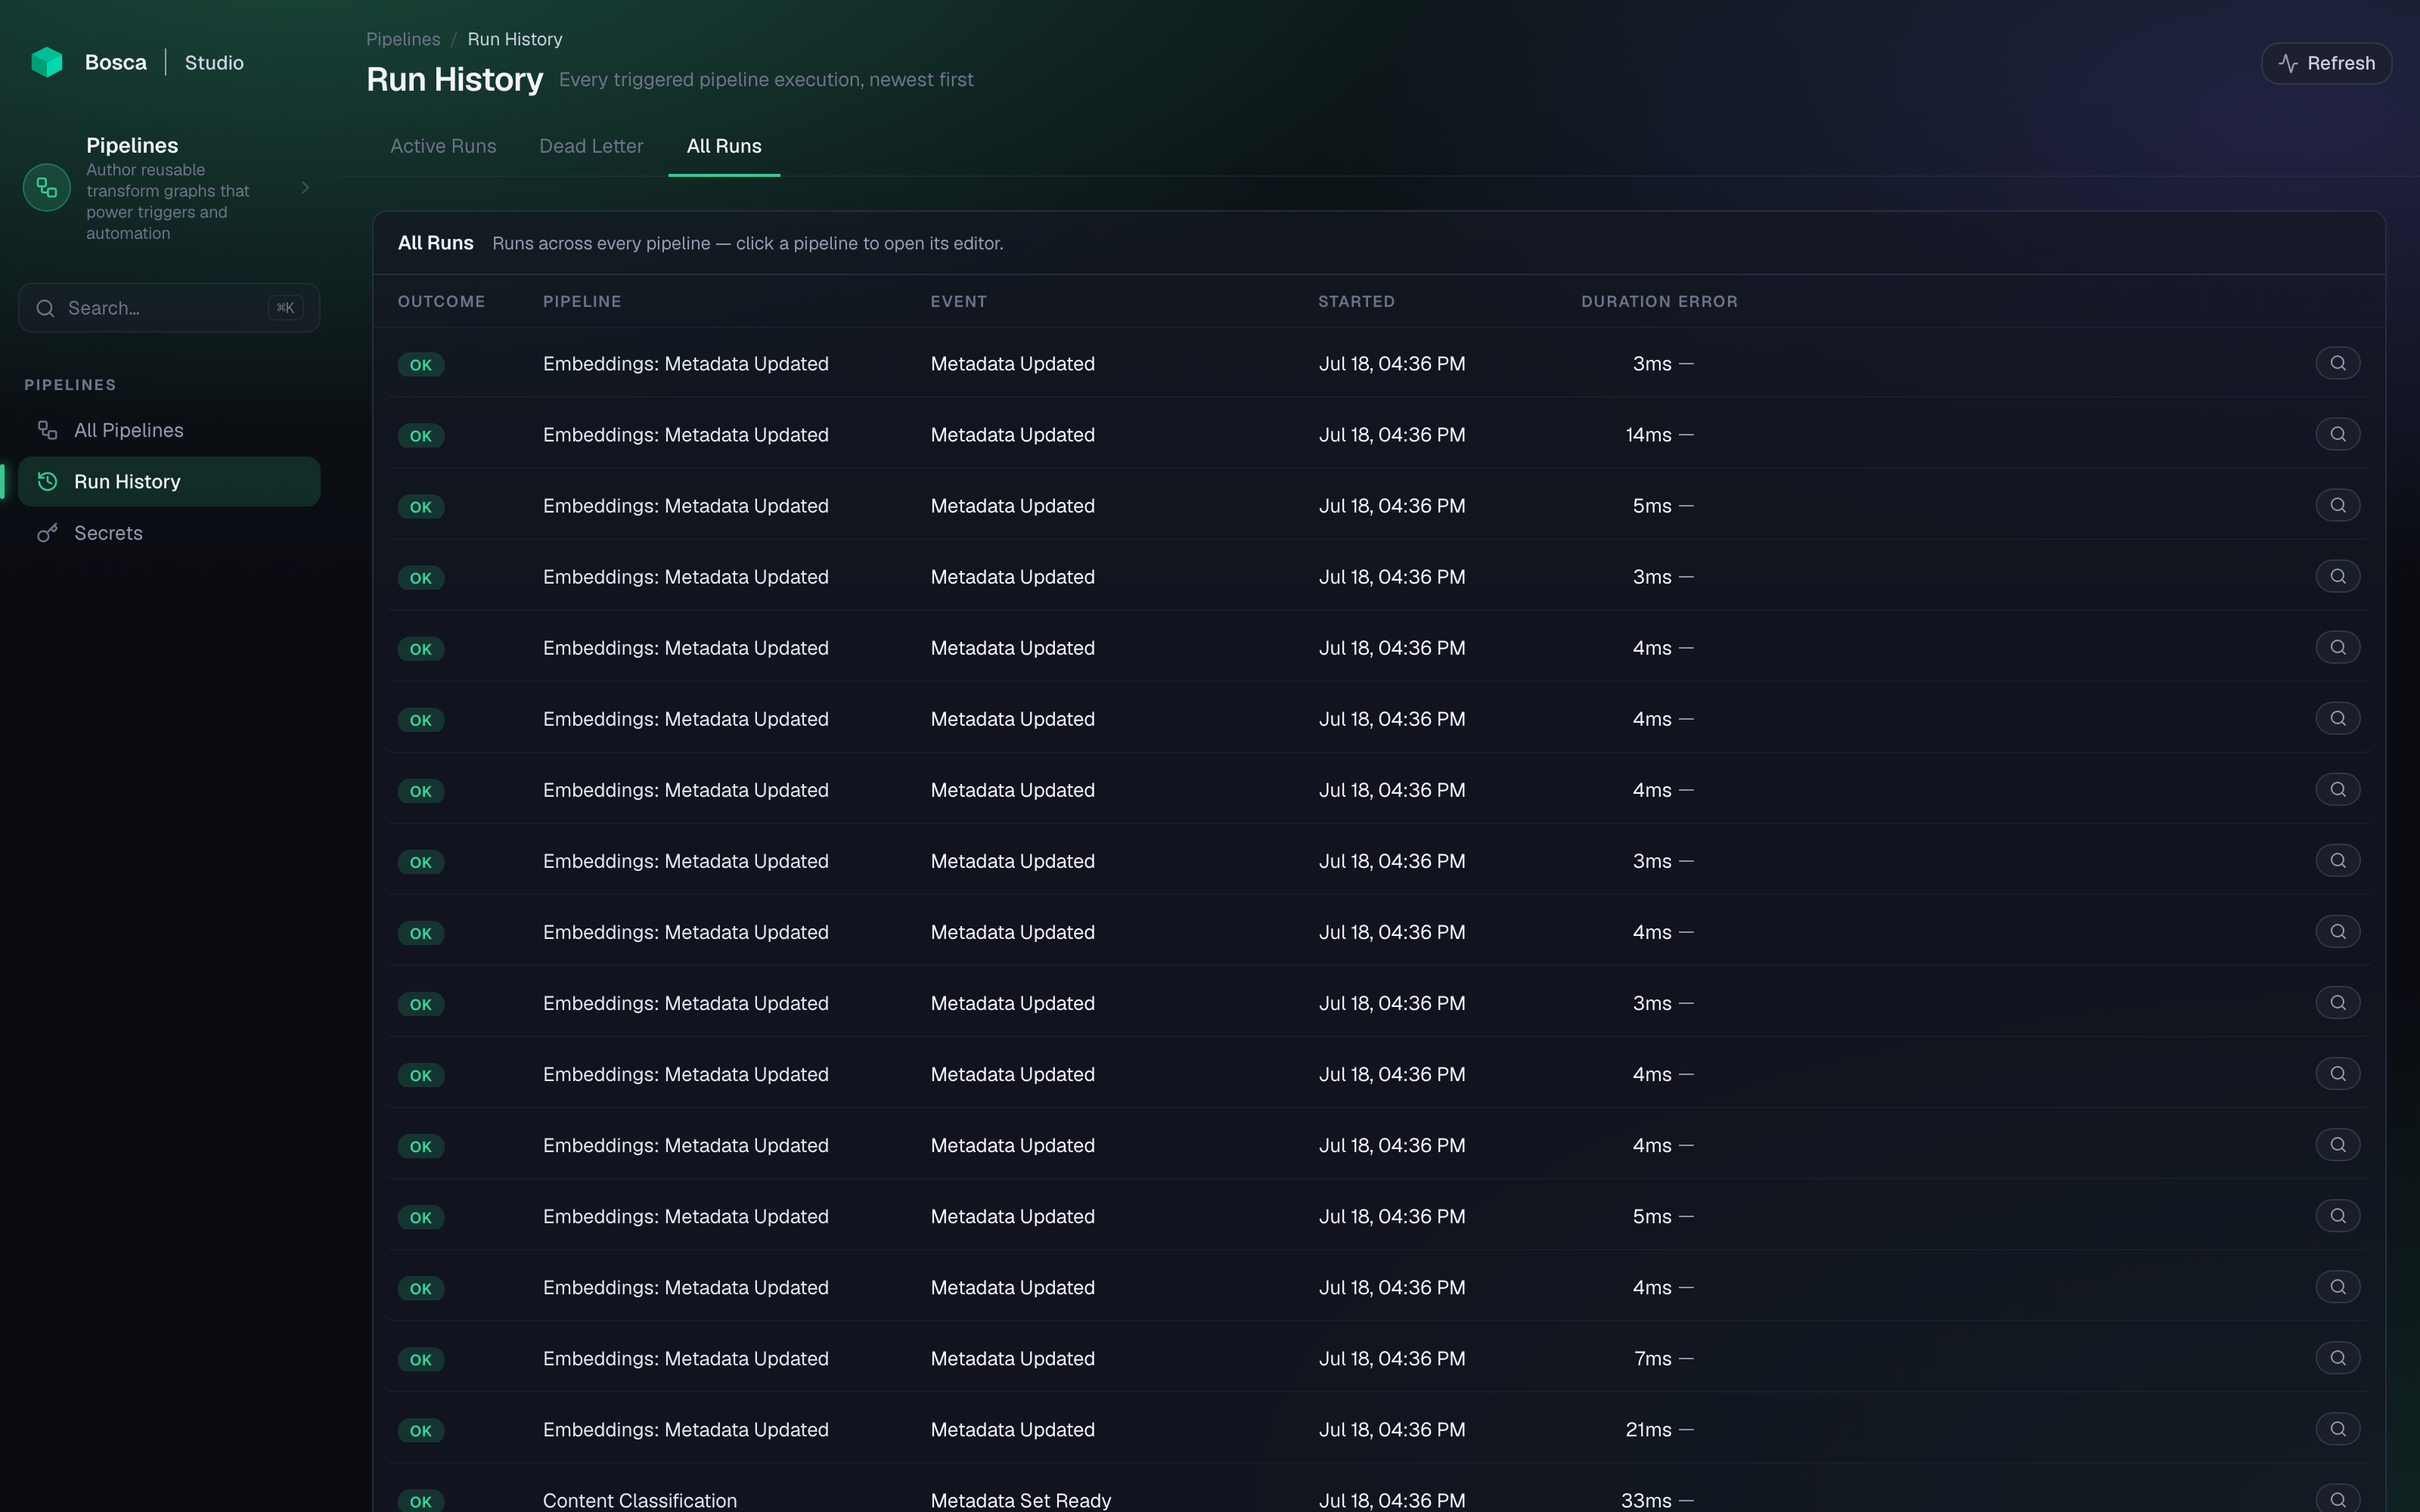Click the Metadata Set Ready event cell

[1021, 1500]
